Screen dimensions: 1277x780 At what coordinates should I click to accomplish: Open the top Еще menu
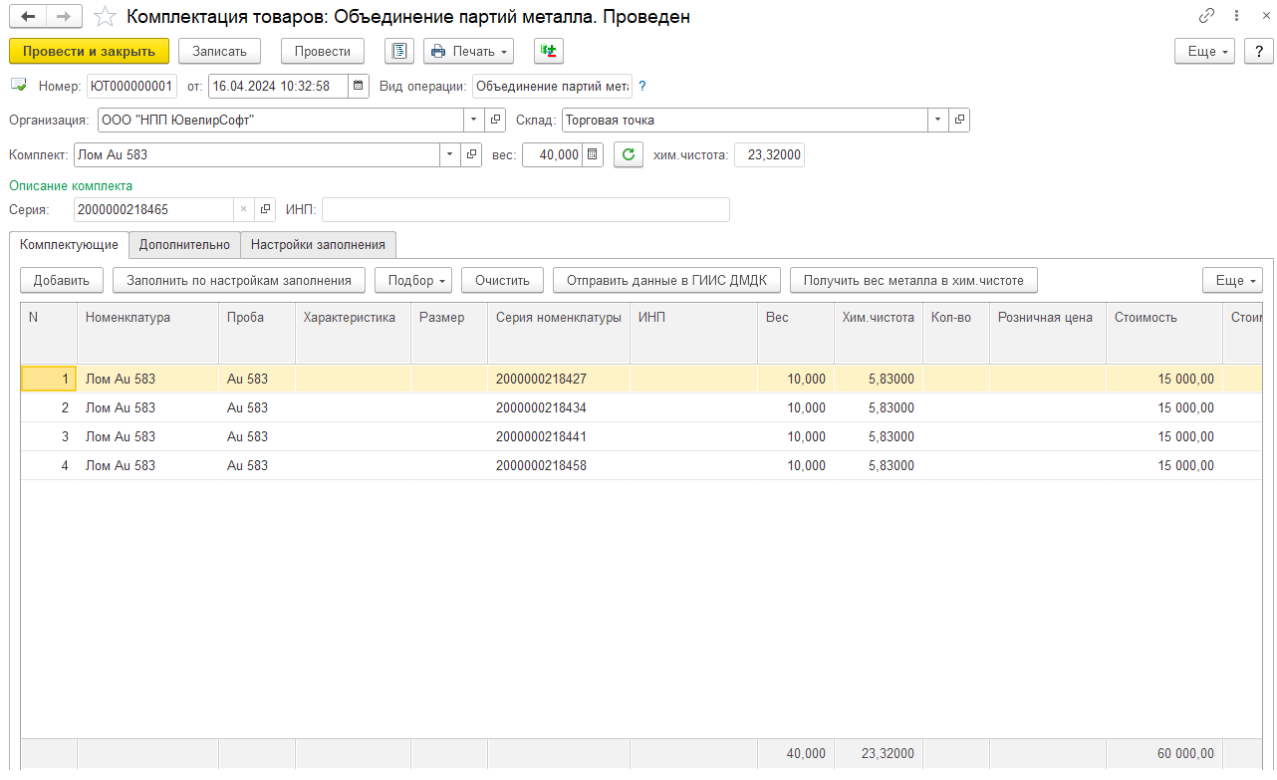point(1205,51)
